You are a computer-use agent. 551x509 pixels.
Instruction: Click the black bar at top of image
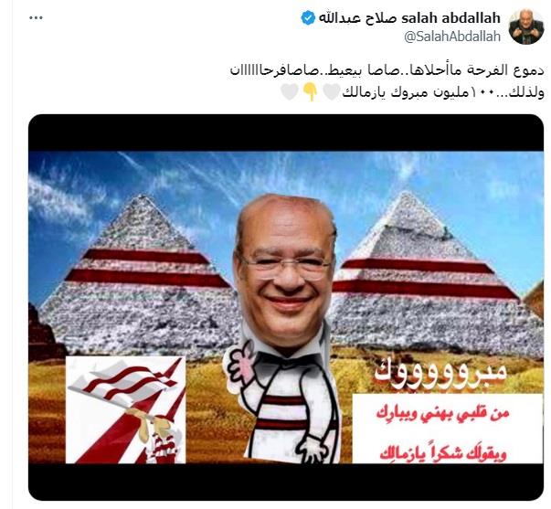[x=286, y=133]
